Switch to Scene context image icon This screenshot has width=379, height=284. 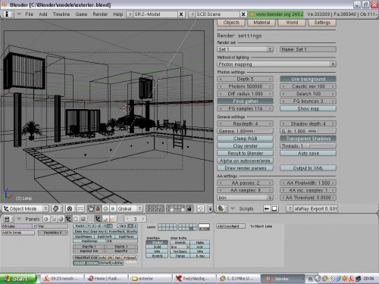(x=83, y=219)
